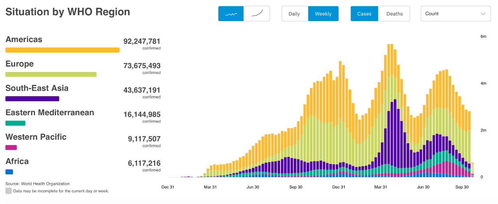Show Deaths data
This screenshot has width=498, height=204.
[x=395, y=14]
